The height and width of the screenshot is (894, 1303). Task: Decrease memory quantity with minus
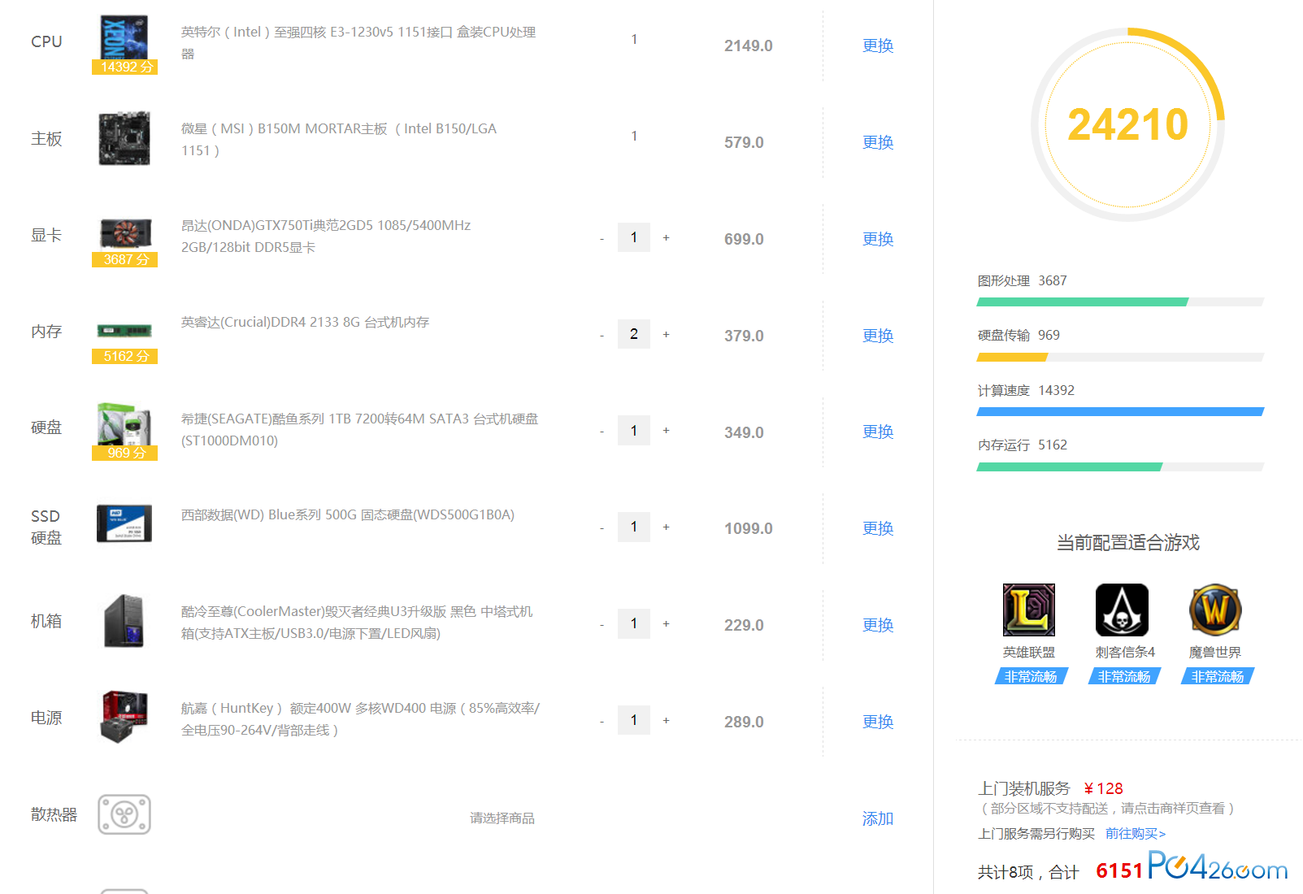(x=602, y=336)
